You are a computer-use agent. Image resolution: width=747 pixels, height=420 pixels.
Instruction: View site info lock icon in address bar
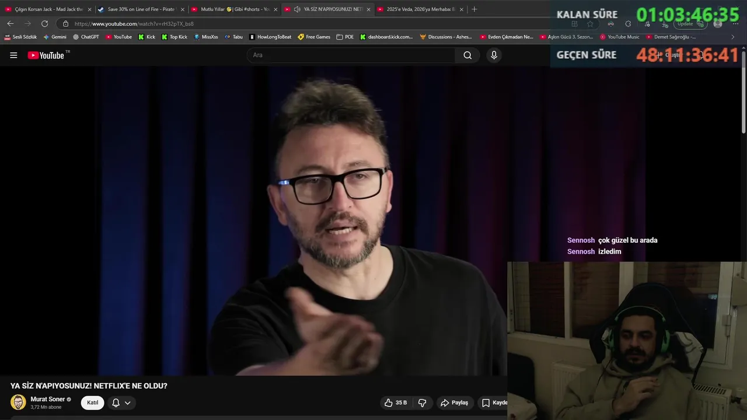(x=65, y=23)
